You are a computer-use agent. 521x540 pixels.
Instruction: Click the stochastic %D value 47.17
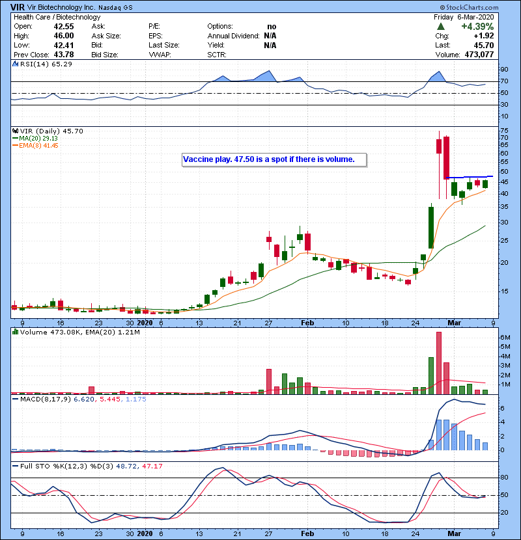152,466
